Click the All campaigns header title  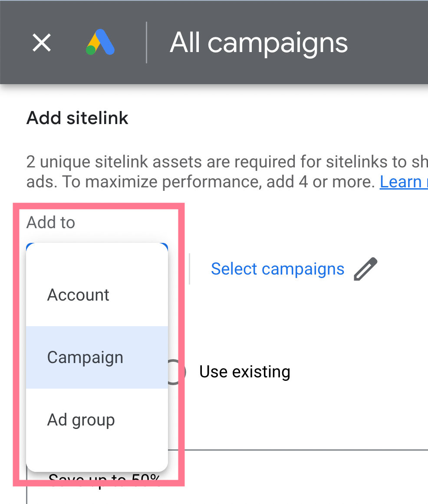[x=259, y=42]
